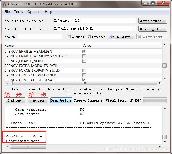
Task: Click the Remove Entry button
Action: pos(152,37)
